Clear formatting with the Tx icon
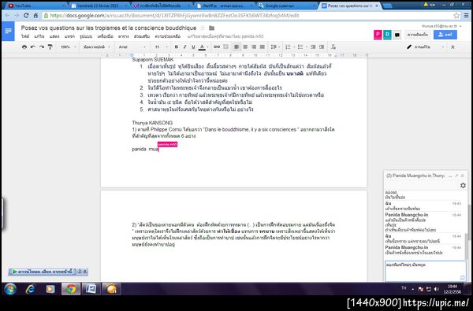Viewport: 473px width, 311px height. (333, 47)
